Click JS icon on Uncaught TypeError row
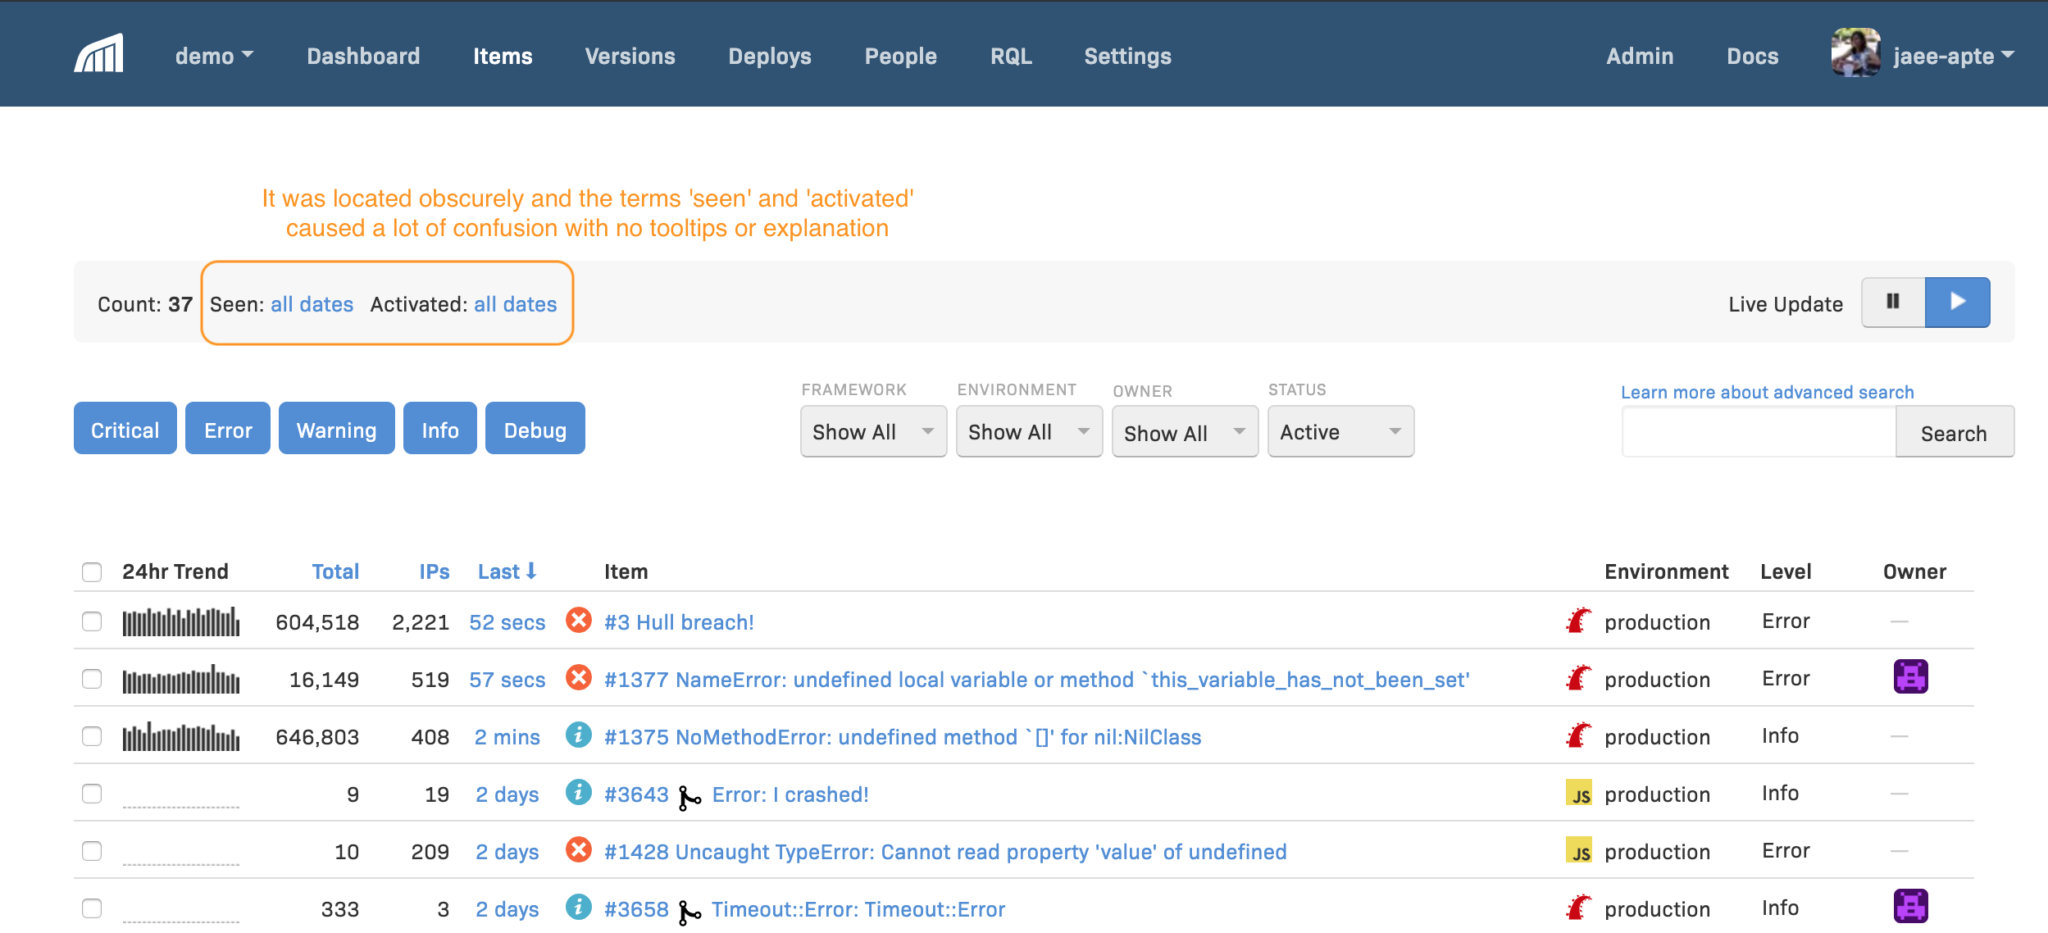The height and width of the screenshot is (933, 2048). [1579, 850]
